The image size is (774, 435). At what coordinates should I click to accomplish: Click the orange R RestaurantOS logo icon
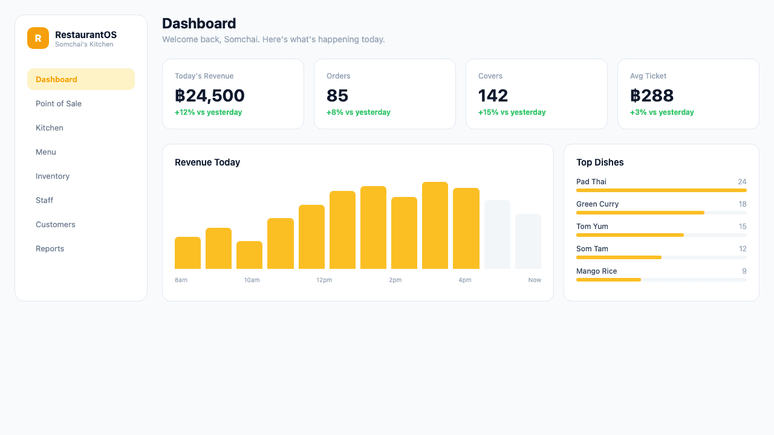tap(38, 38)
